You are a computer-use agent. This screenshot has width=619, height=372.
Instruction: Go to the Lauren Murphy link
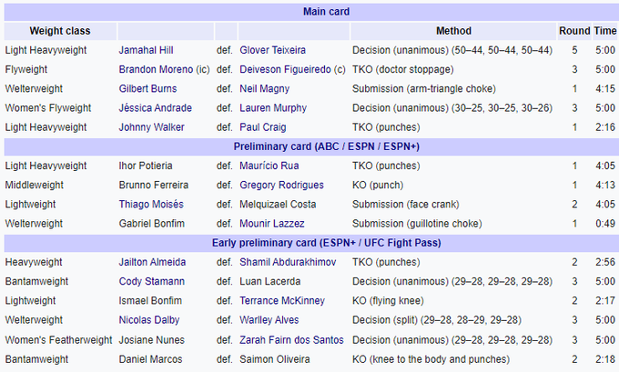pyautogui.click(x=272, y=108)
